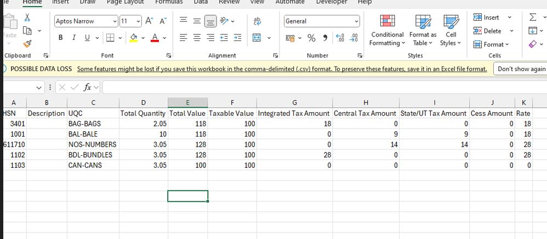Viewport: 547px width, 239px height.
Task: Click the Cut scissors icon
Action: point(27,18)
